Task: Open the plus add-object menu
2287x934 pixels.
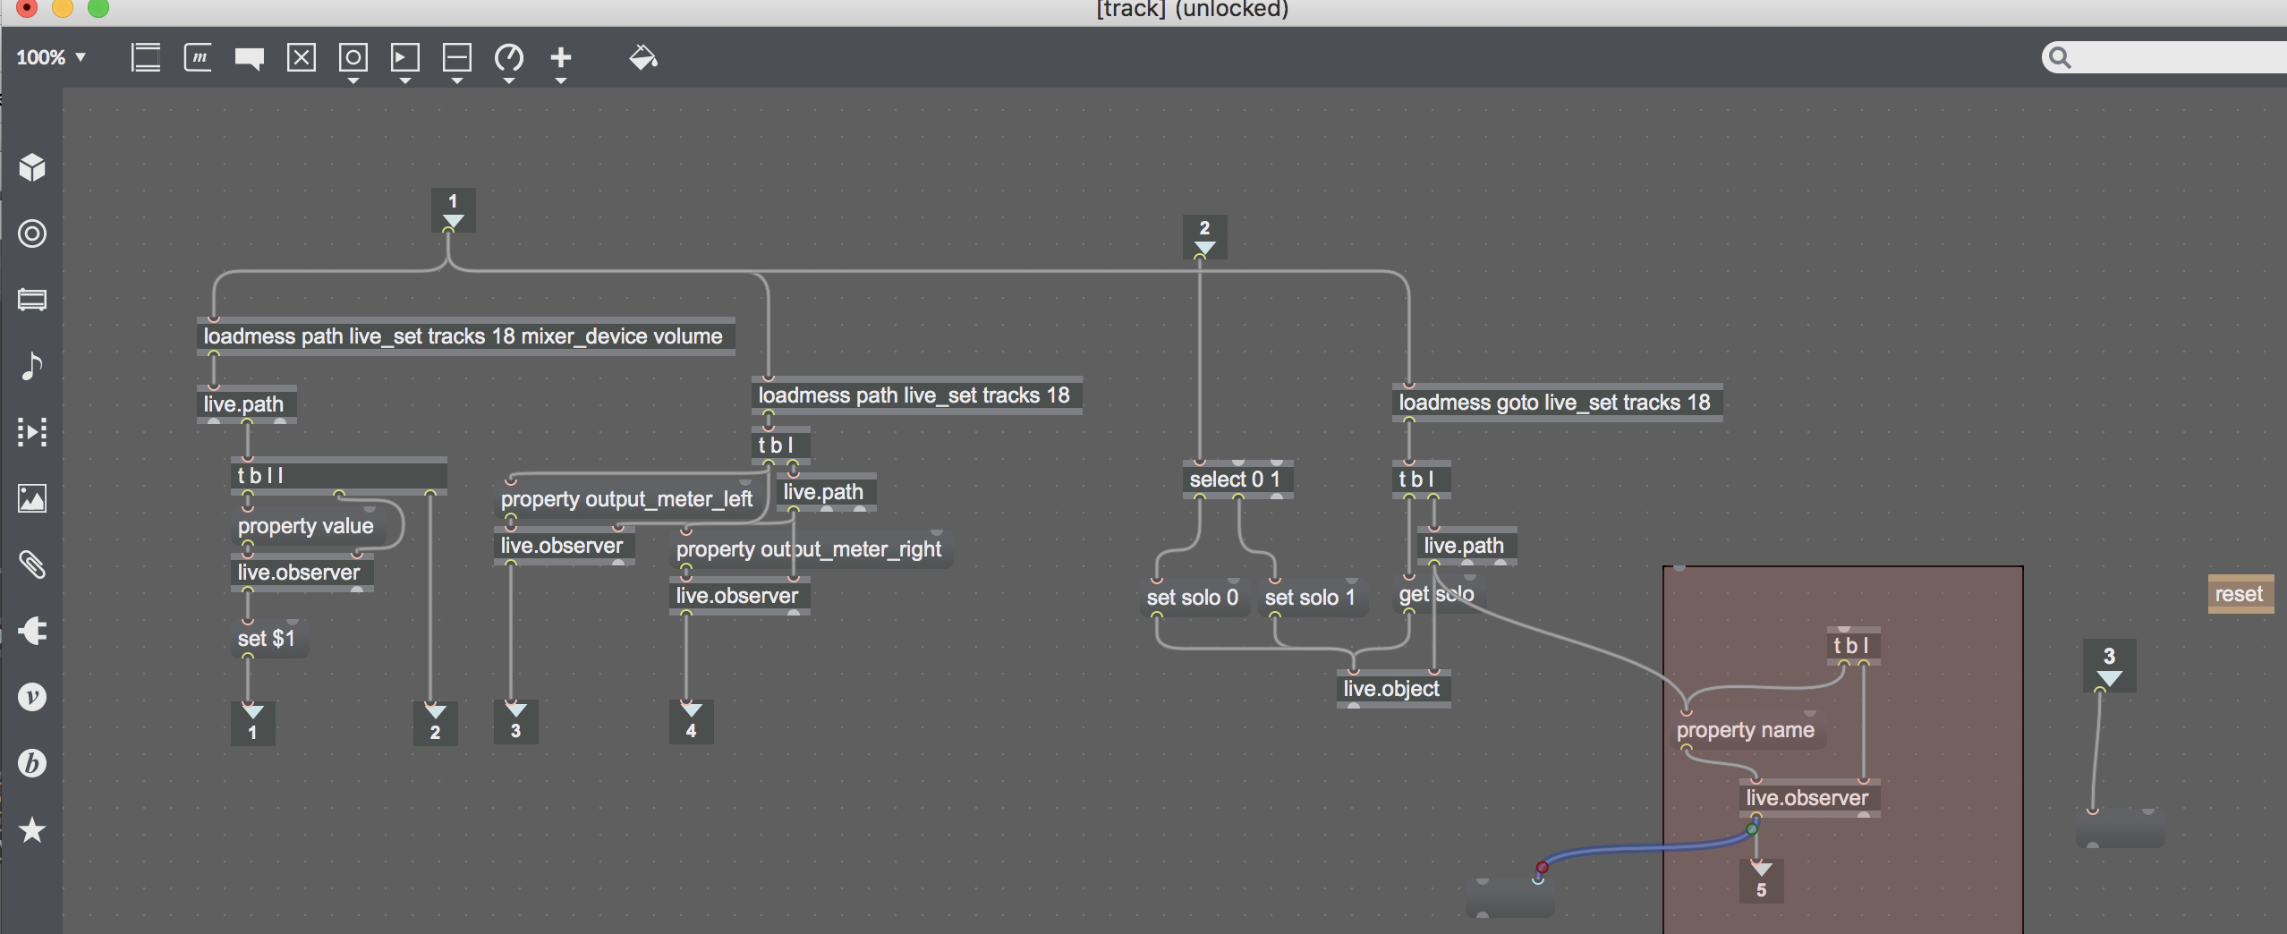Action: point(561,58)
